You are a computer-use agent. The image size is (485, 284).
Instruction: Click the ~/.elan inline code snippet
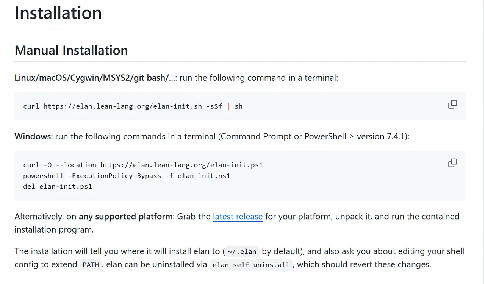point(242,251)
